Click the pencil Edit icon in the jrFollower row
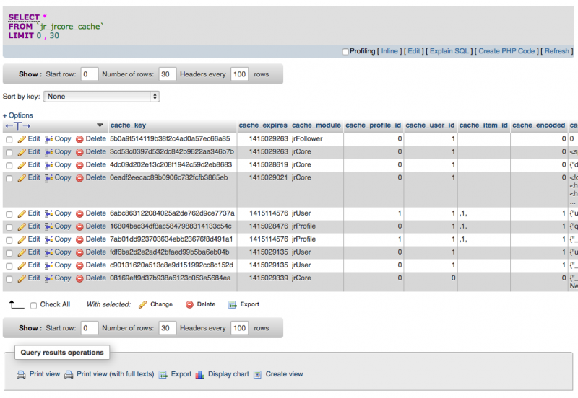 pos(22,138)
